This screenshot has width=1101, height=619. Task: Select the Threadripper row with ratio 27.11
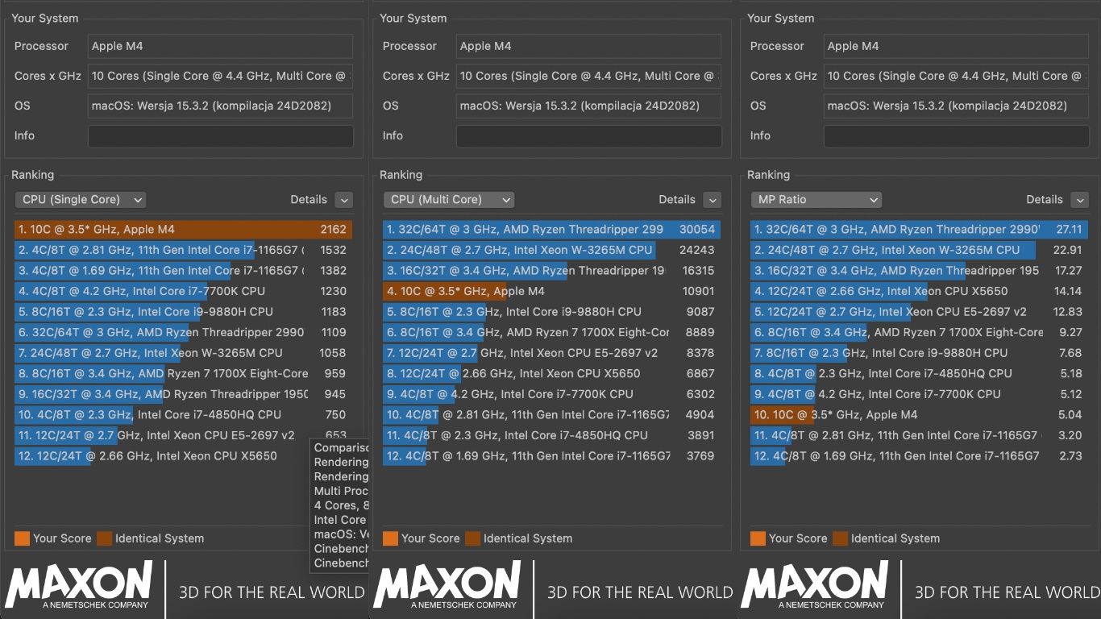click(x=919, y=230)
